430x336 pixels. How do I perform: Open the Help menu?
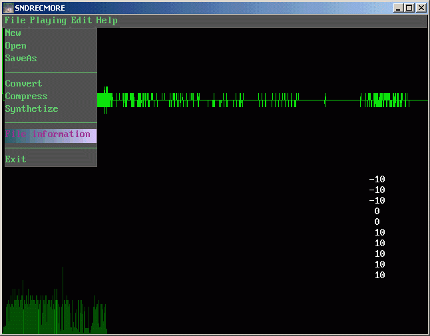coord(107,21)
